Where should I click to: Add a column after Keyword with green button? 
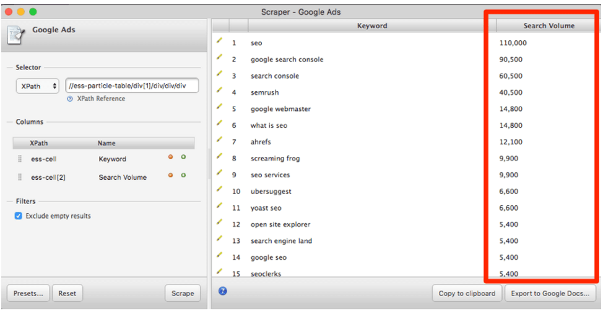183,157
